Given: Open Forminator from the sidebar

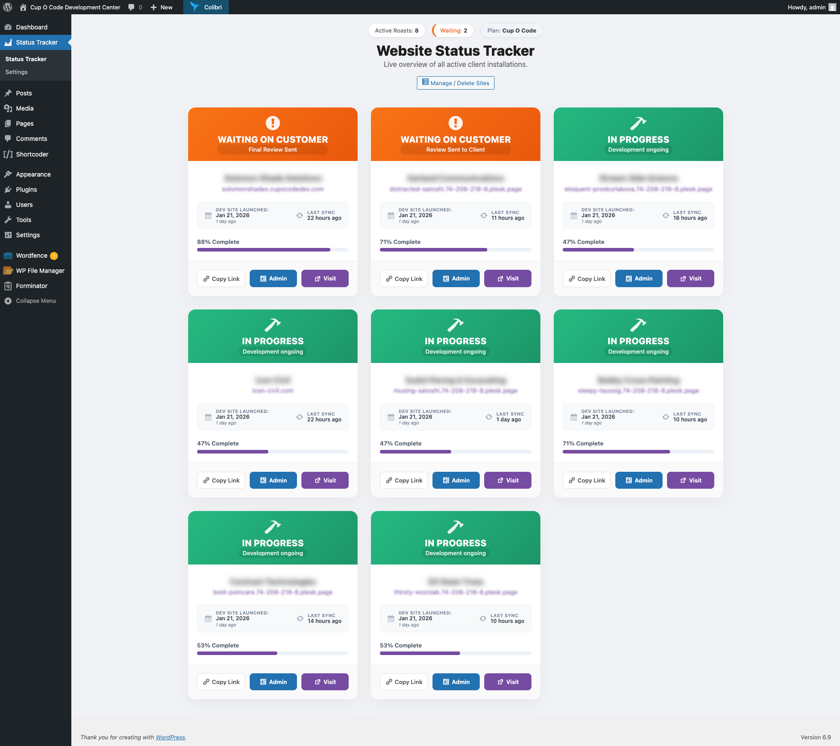Looking at the screenshot, I should pyautogui.click(x=31, y=285).
